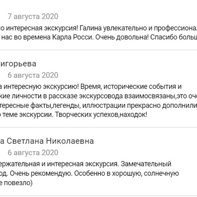Open the Светлана Николаевна reviewer name
The image size is (197, 197).
coord(47,141)
